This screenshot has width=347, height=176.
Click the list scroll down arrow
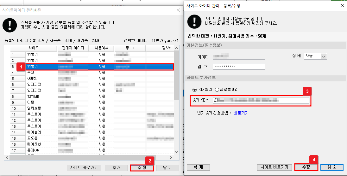coord(176,152)
